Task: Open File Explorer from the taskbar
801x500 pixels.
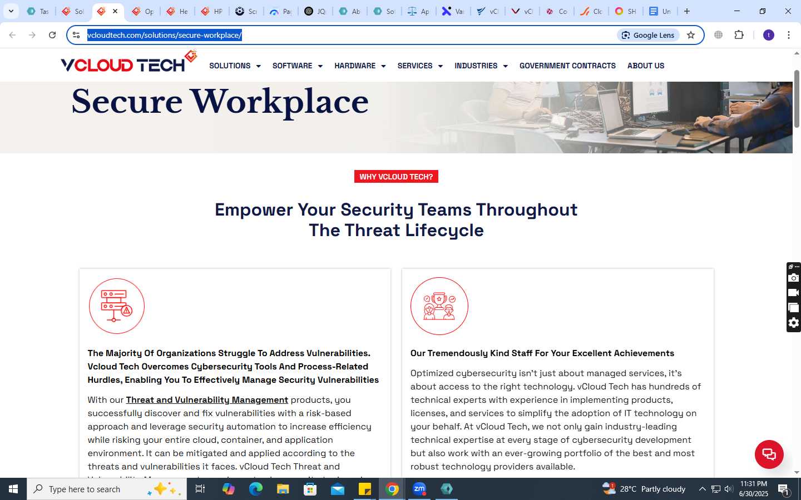Action: tap(283, 489)
